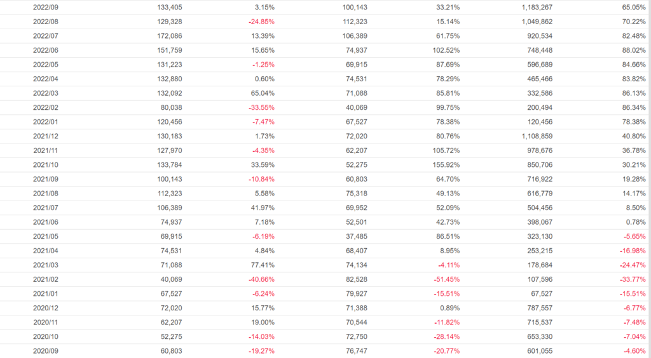
Task: Select the 2020/12 date cell
Action: pyautogui.click(x=46, y=308)
